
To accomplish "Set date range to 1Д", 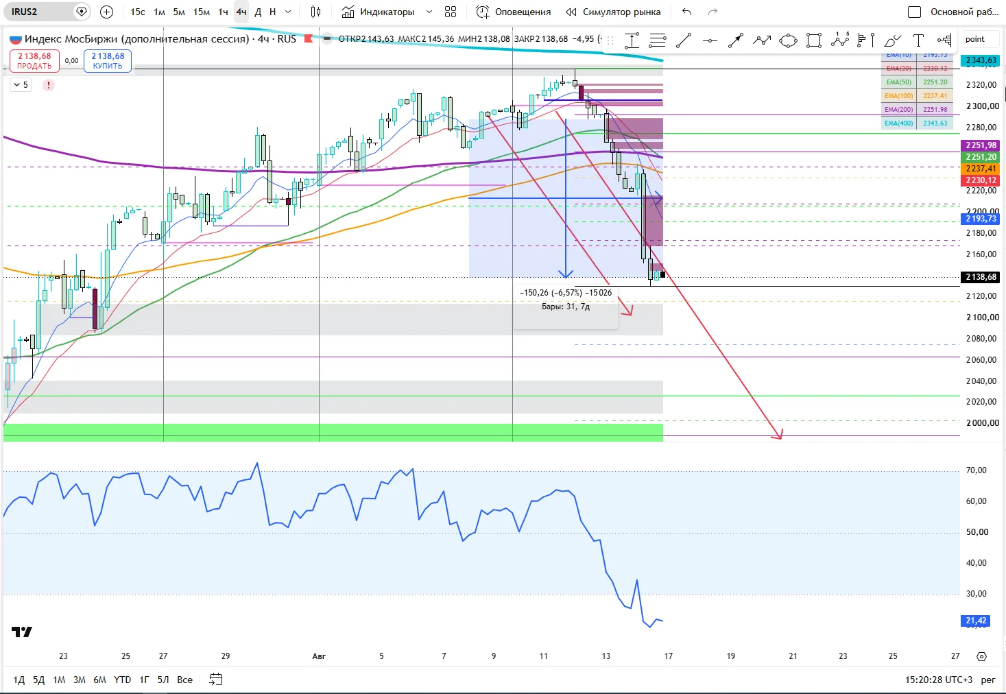I will tap(19, 680).
